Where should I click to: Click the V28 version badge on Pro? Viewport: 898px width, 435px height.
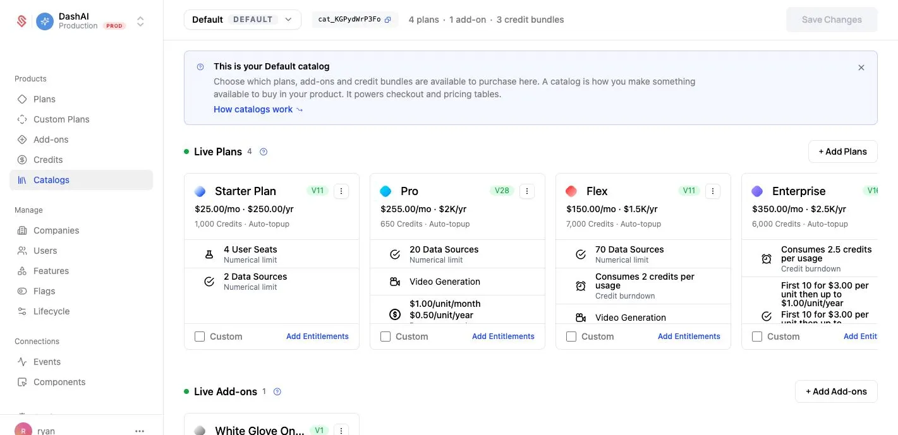(502, 191)
